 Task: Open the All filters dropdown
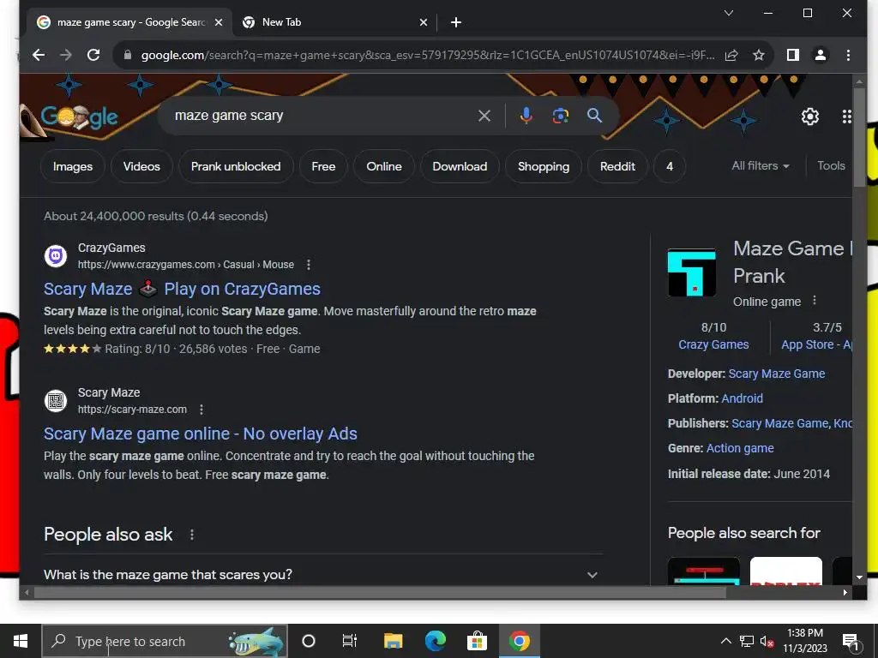(761, 165)
